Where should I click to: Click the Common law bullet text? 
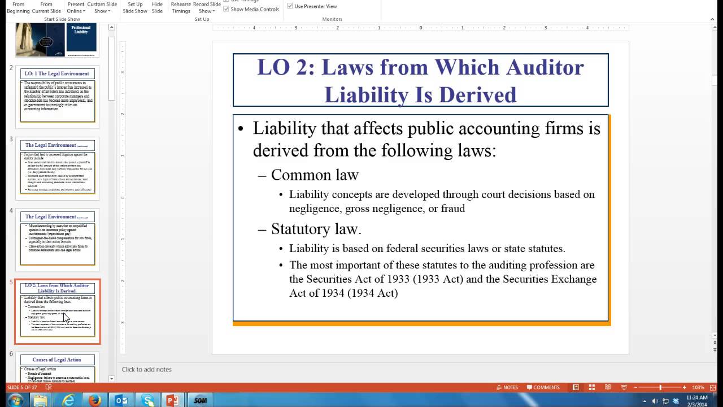(x=315, y=175)
